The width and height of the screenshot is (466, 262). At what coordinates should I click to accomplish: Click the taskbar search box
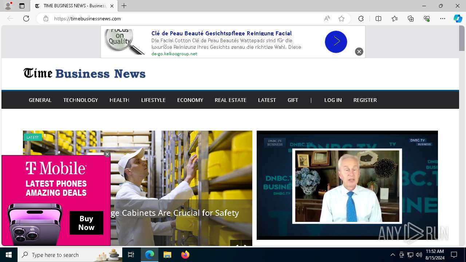click(70, 255)
